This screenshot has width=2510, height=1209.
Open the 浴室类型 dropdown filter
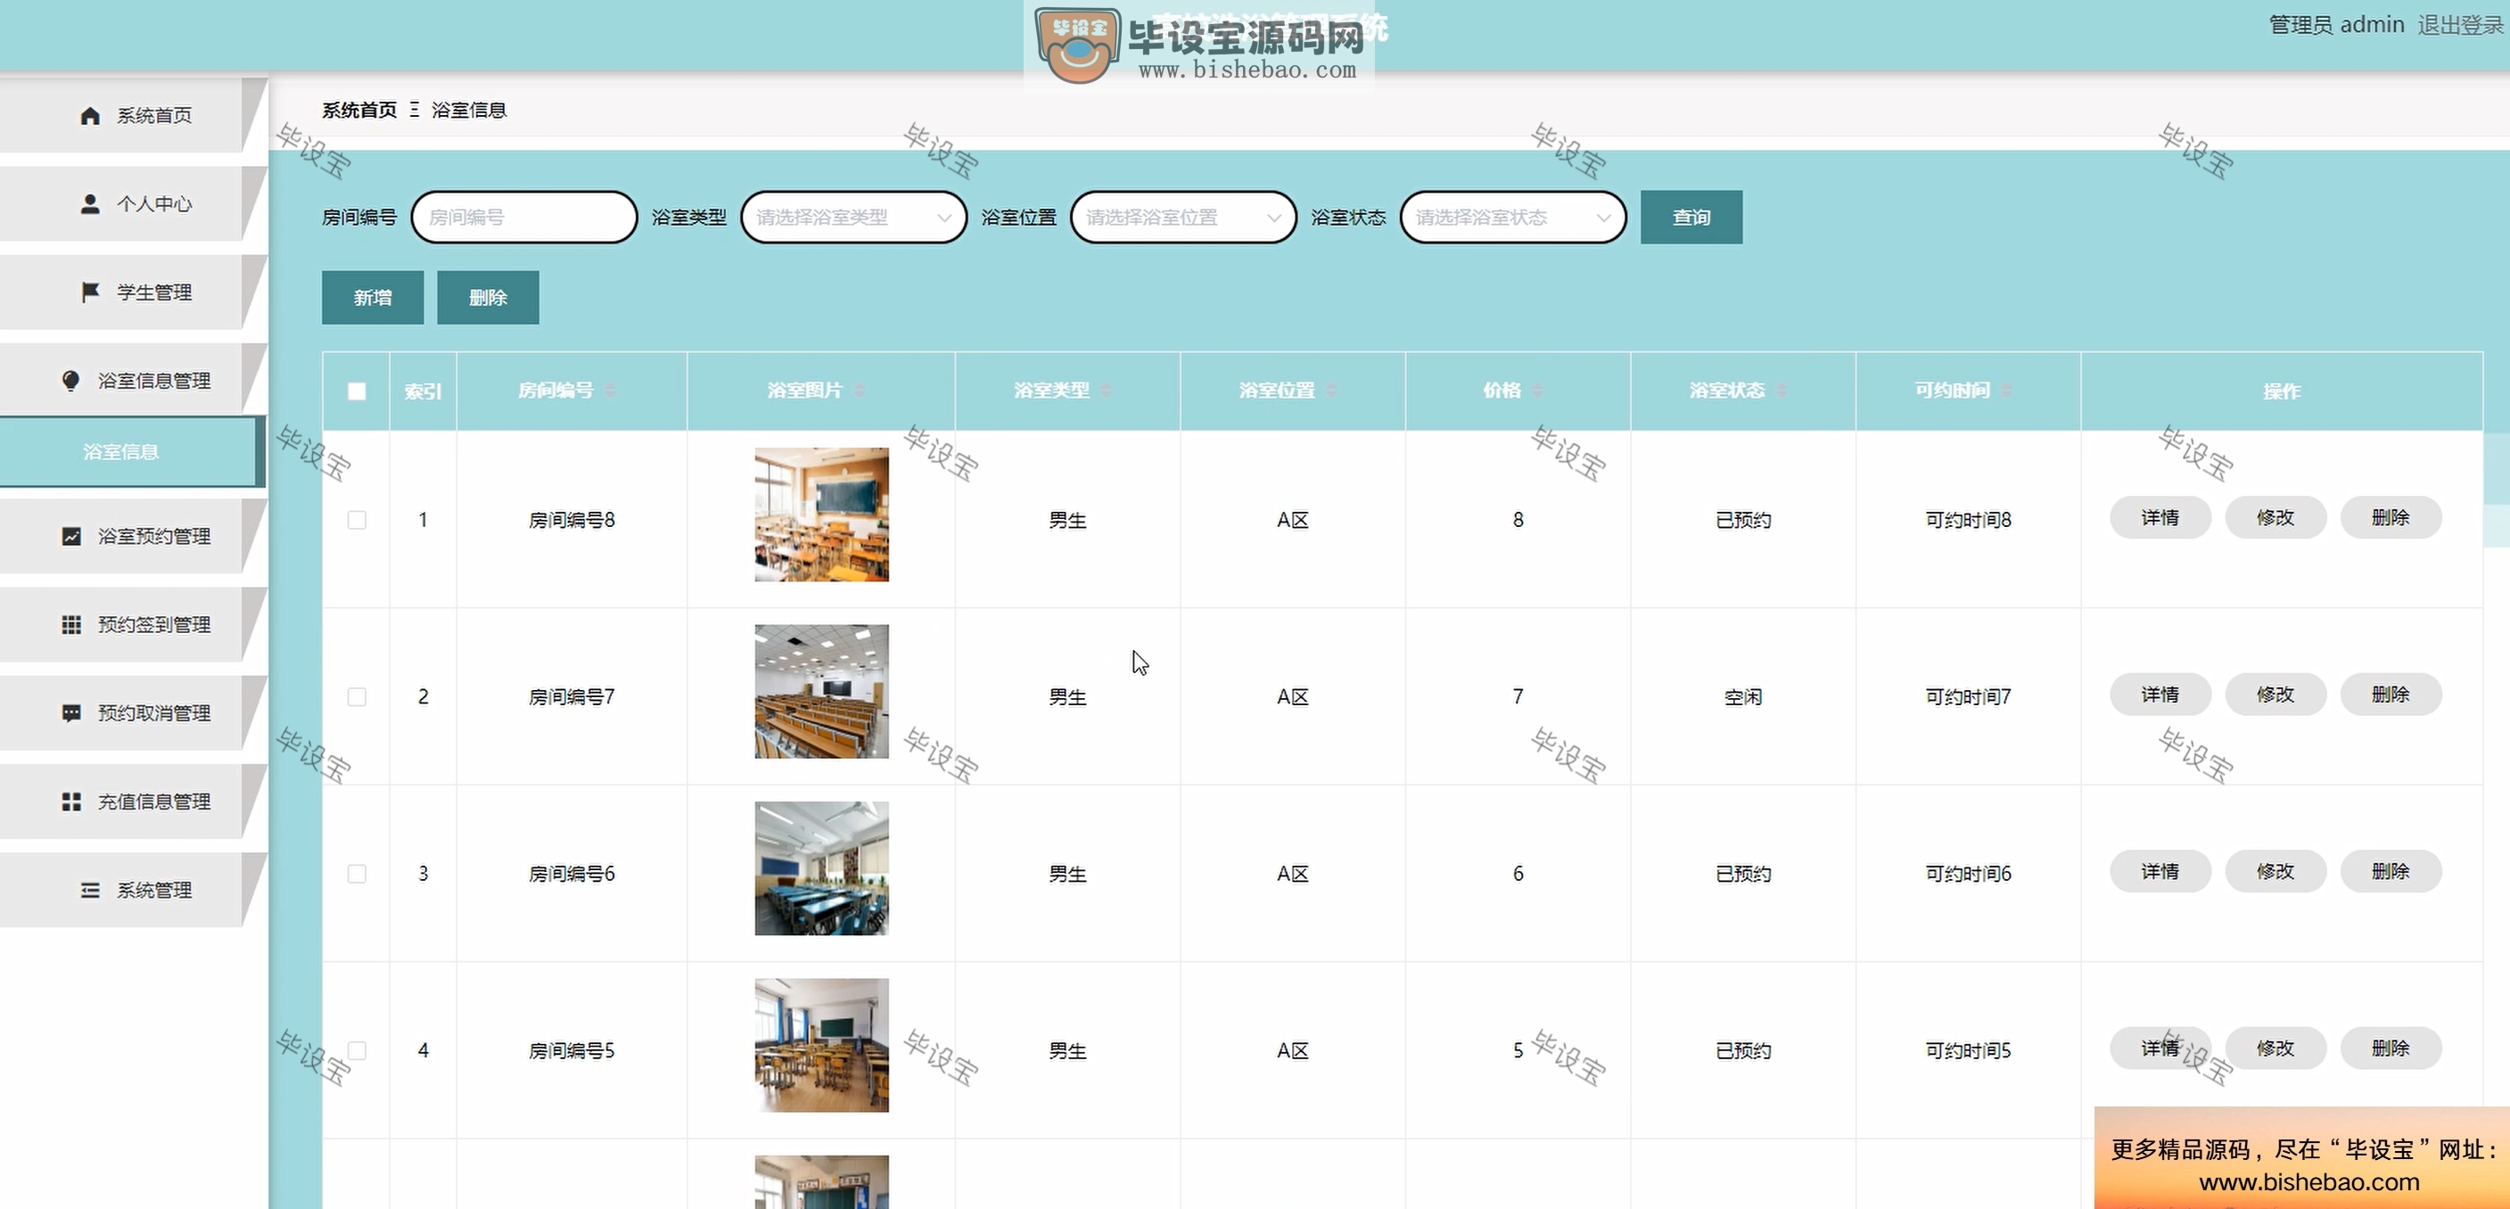pyautogui.click(x=853, y=218)
